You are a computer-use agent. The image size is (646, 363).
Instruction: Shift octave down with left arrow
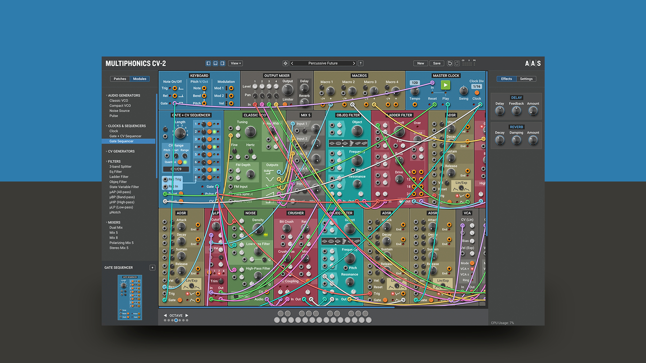165,316
